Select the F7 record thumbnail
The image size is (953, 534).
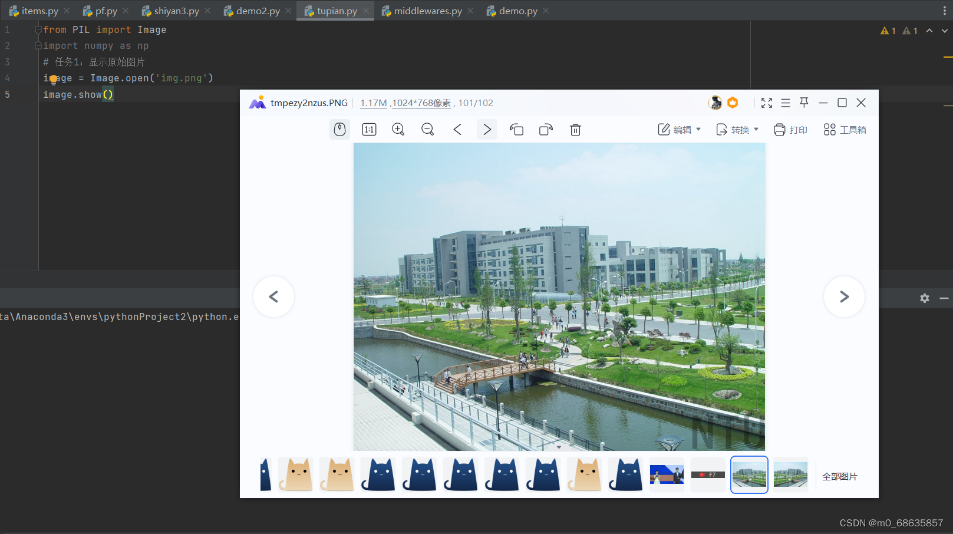(708, 474)
